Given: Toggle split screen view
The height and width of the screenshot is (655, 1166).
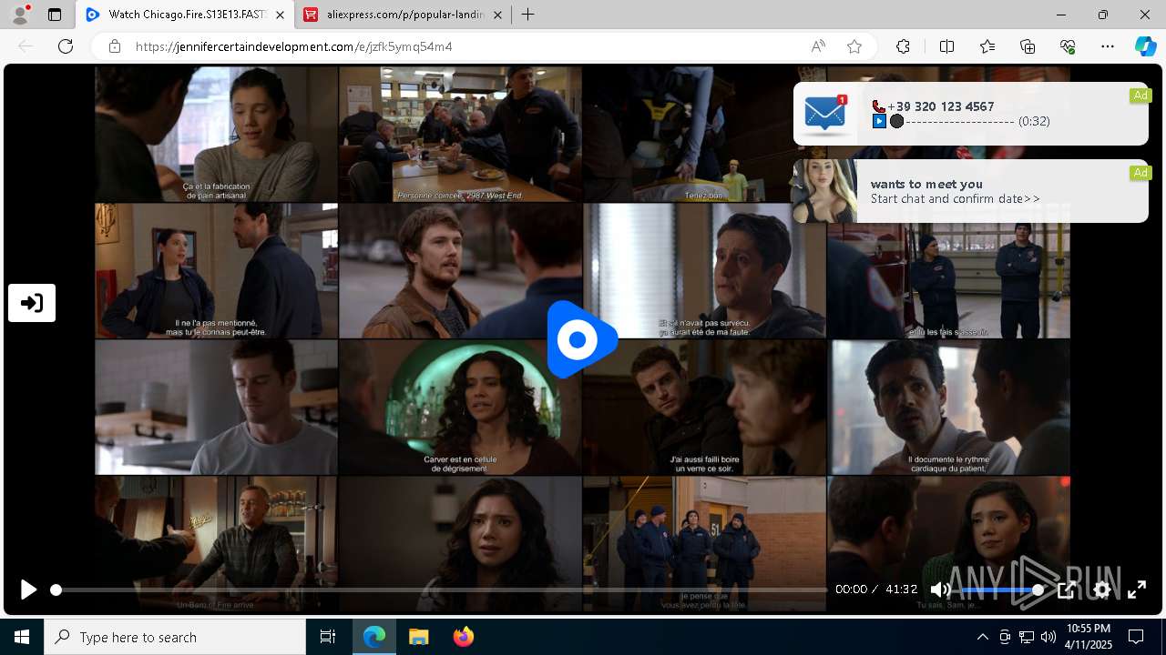Looking at the screenshot, I should pyautogui.click(x=946, y=46).
